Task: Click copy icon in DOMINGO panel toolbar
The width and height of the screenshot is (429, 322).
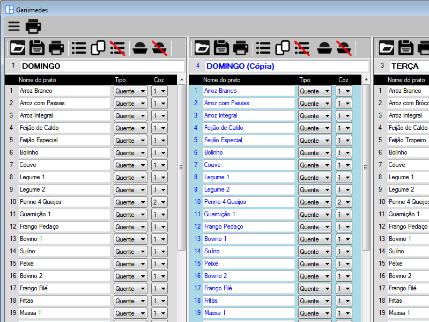Action: pyautogui.click(x=98, y=48)
